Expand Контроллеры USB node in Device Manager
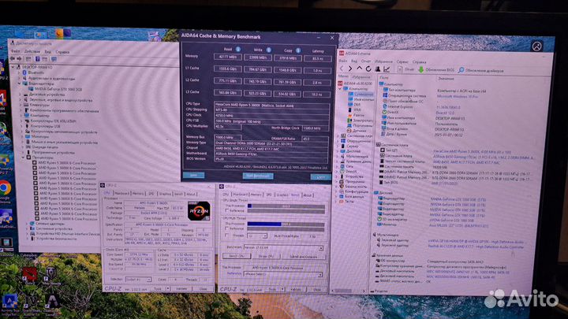Image resolution: width=568 pixels, height=319 pixels. pos(21,126)
